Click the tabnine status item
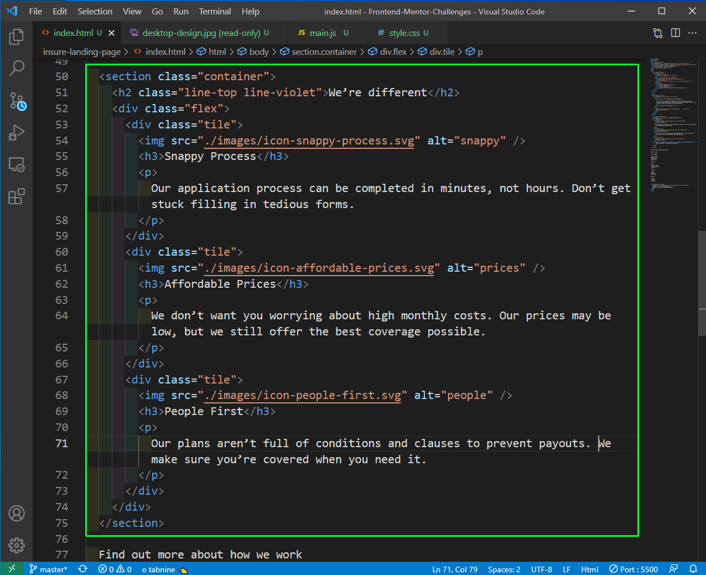The image size is (706, 575). [164, 569]
